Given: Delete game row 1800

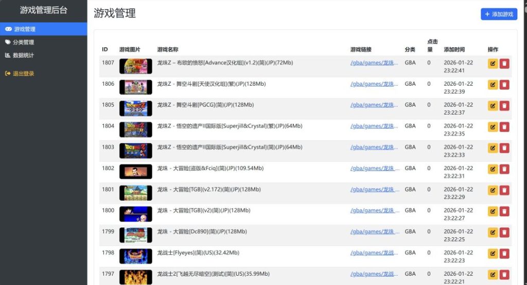Looking at the screenshot, I should tap(504, 212).
